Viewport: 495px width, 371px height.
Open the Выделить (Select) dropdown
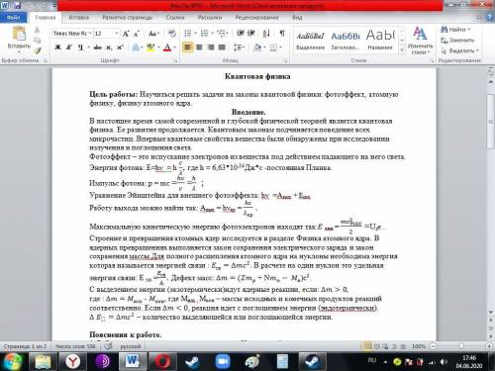point(459,50)
